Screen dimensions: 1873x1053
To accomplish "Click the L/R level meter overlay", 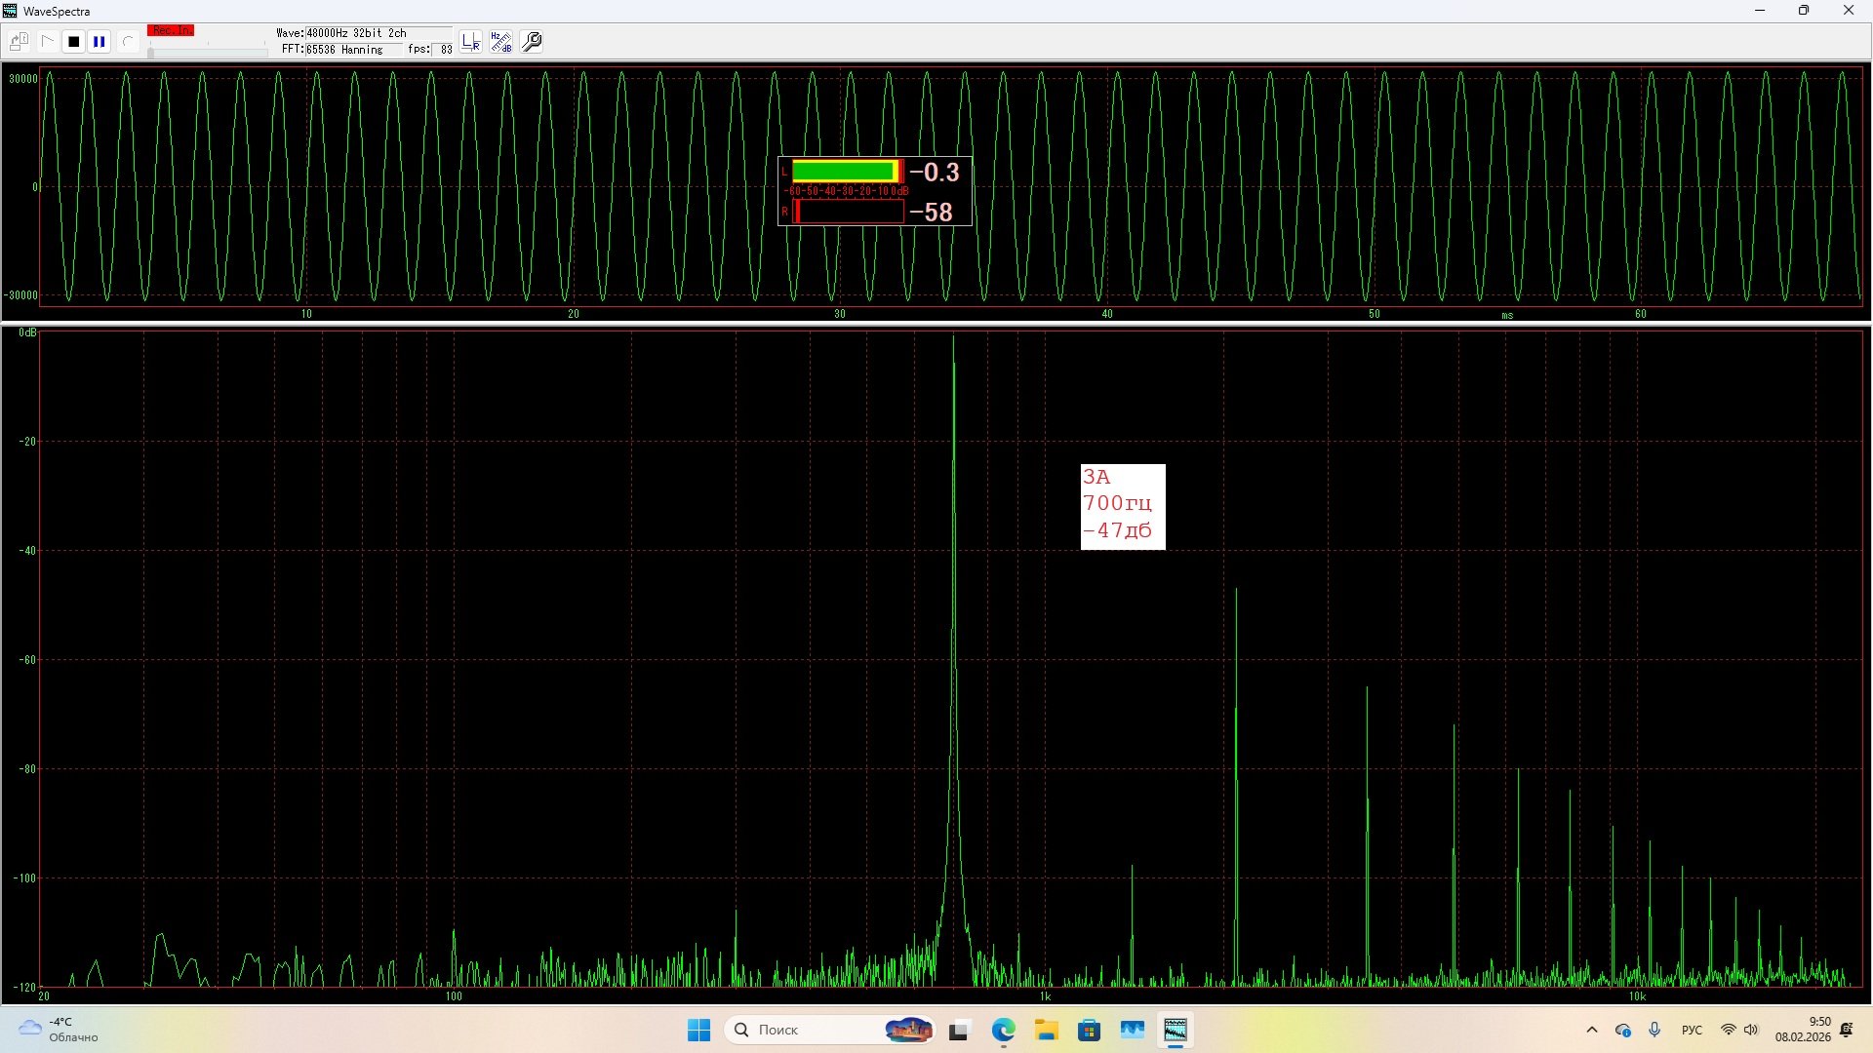I will point(874,191).
